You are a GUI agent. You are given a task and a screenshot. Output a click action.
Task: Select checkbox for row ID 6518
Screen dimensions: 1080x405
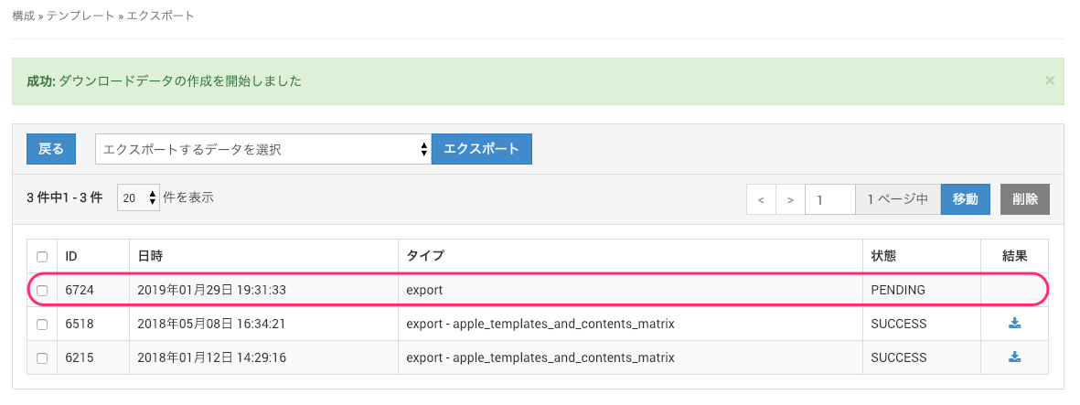tap(42, 325)
